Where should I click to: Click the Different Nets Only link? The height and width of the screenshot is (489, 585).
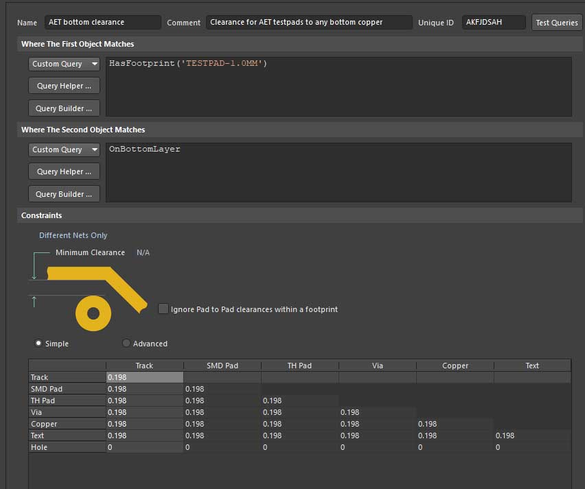point(73,235)
